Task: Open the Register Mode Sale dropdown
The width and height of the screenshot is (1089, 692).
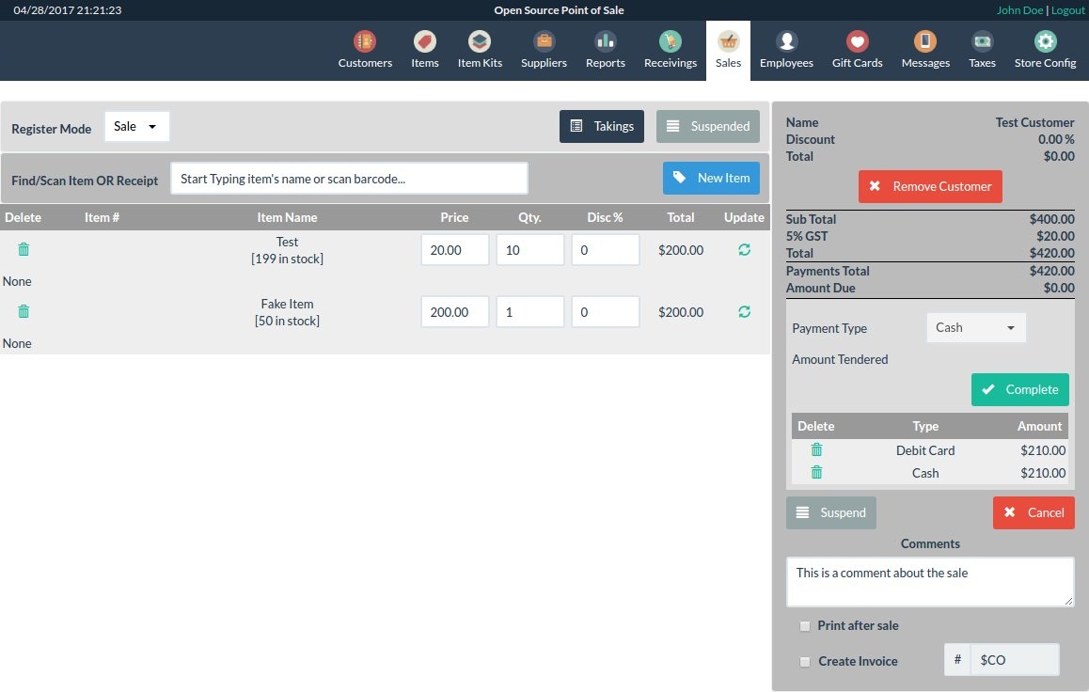Action: coord(136,126)
